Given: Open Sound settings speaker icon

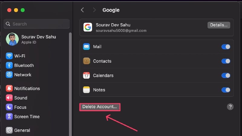Looking at the screenshot, I should (9, 98).
